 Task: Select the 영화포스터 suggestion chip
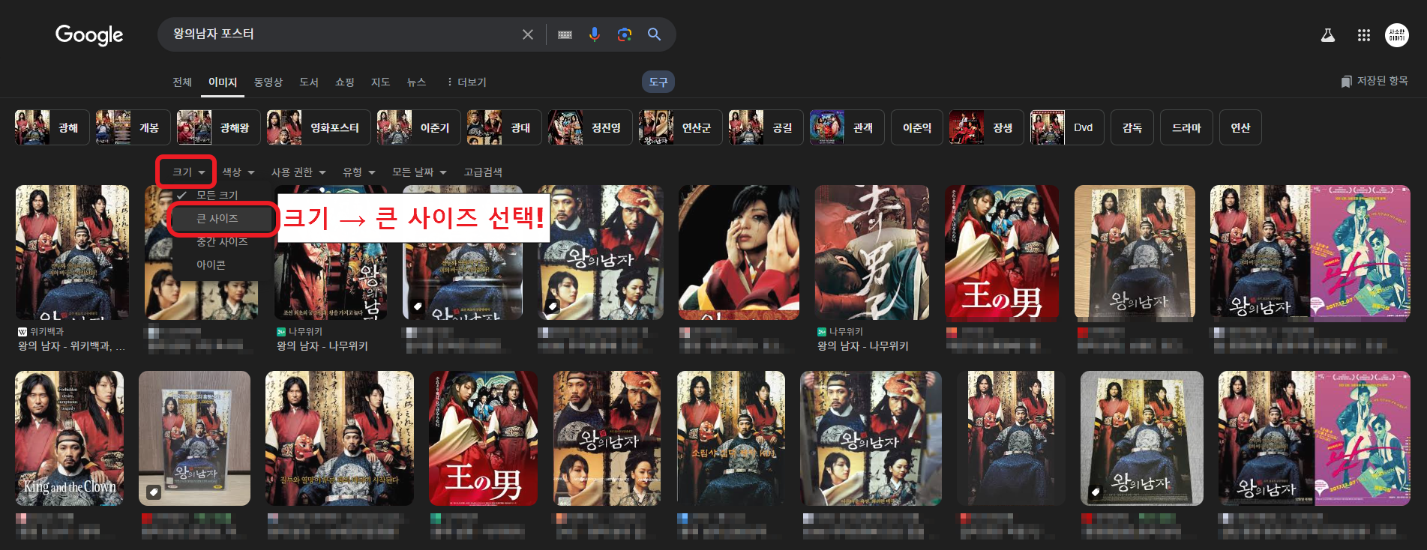pos(319,127)
